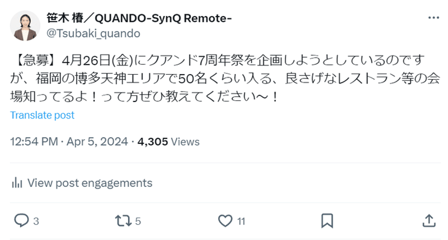This screenshot has width=448, height=240.
Task: Bookmark this post
Action: point(327,221)
